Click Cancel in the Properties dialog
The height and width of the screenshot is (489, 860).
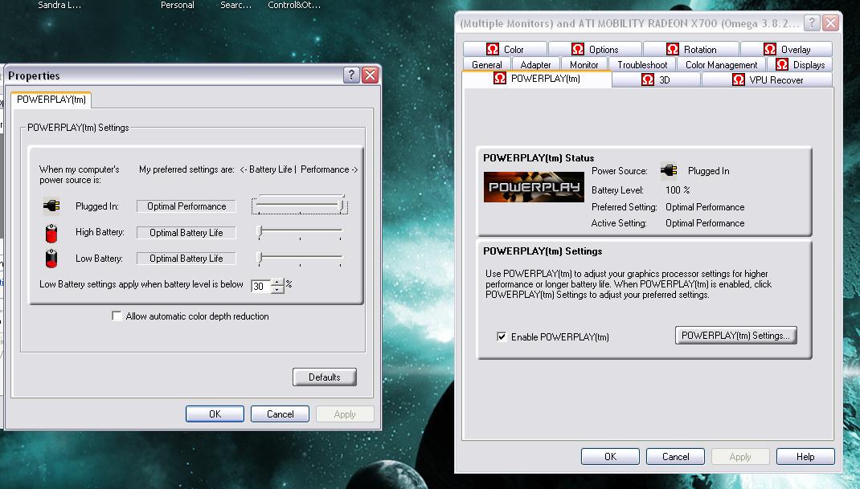(280, 414)
